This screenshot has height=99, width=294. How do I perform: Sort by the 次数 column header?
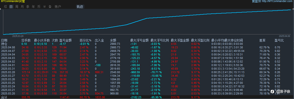click(x=55, y=40)
